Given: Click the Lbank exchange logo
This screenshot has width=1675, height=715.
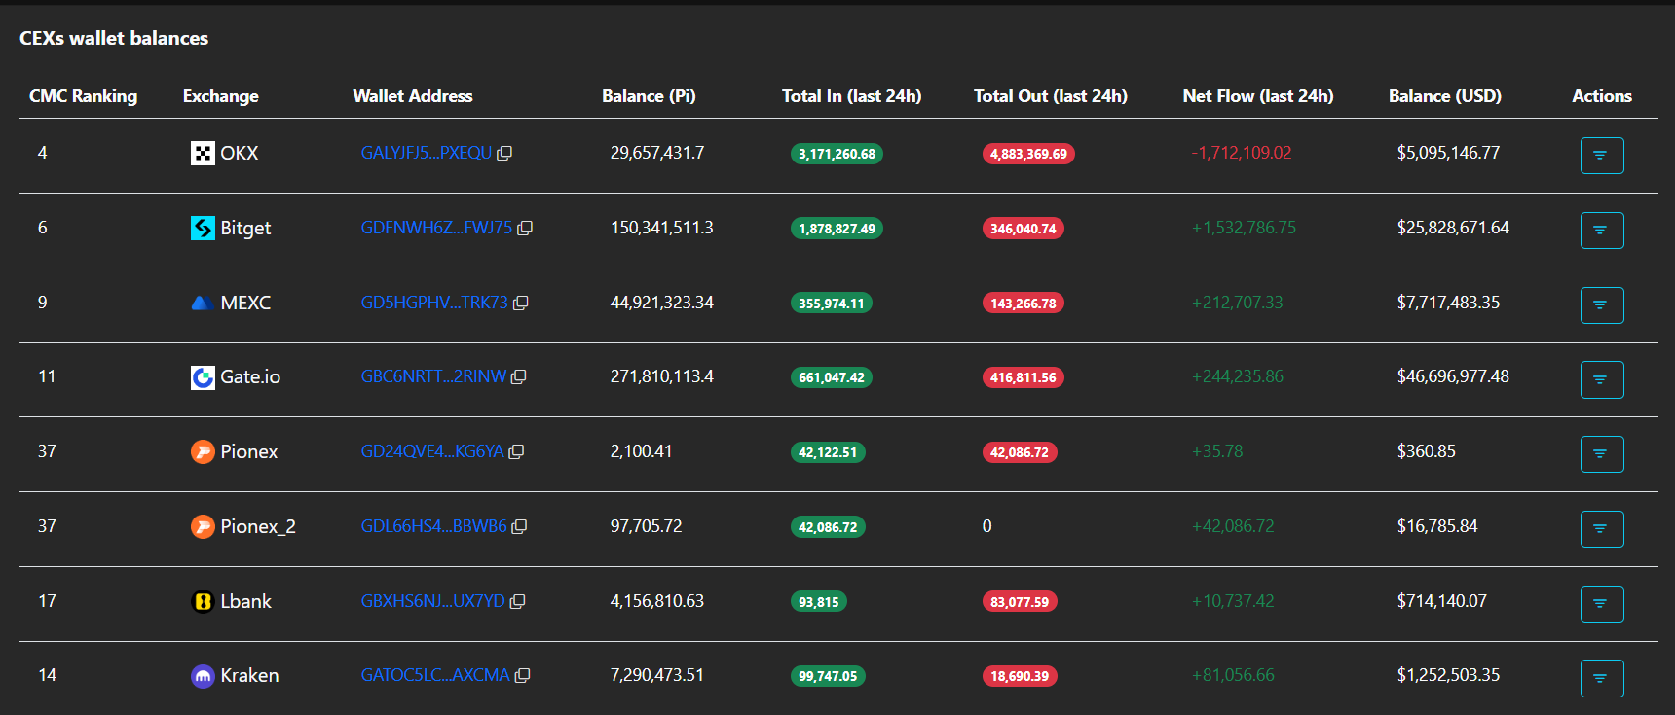Looking at the screenshot, I should 203,602.
